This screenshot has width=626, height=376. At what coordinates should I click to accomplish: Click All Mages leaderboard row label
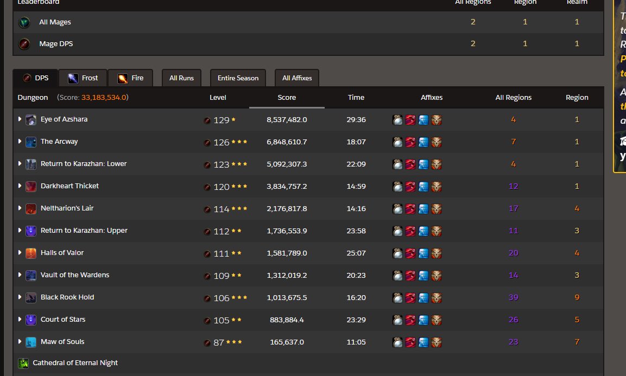pos(55,22)
